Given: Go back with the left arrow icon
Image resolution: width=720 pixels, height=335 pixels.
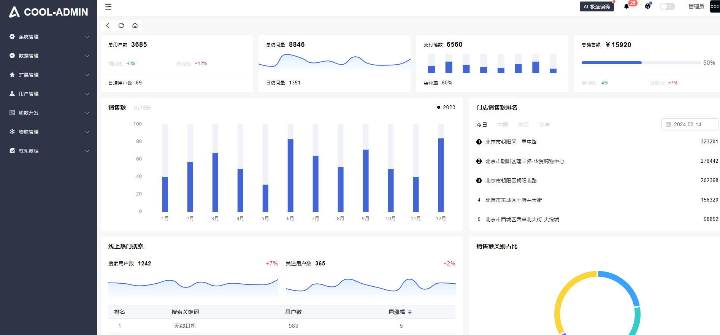Looking at the screenshot, I should pyautogui.click(x=108, y=25).
